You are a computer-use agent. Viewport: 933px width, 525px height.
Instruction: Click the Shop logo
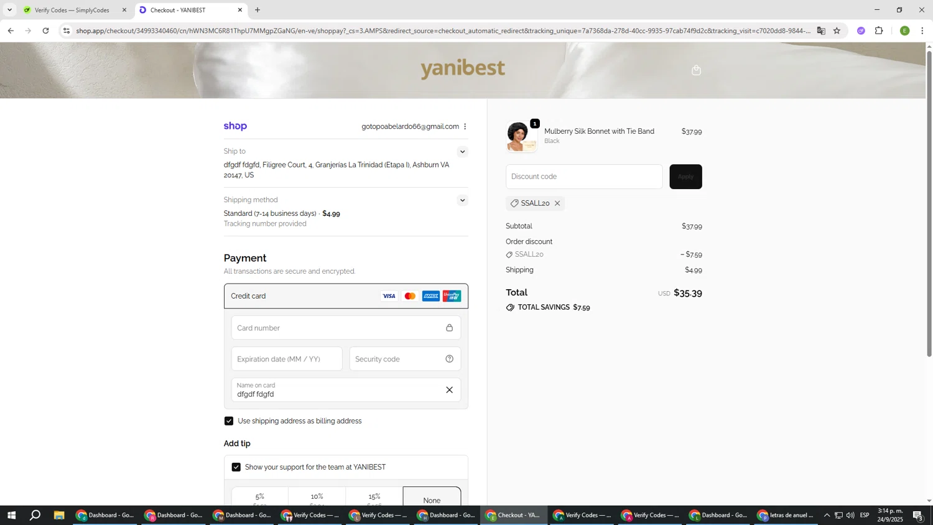point(235,126)
